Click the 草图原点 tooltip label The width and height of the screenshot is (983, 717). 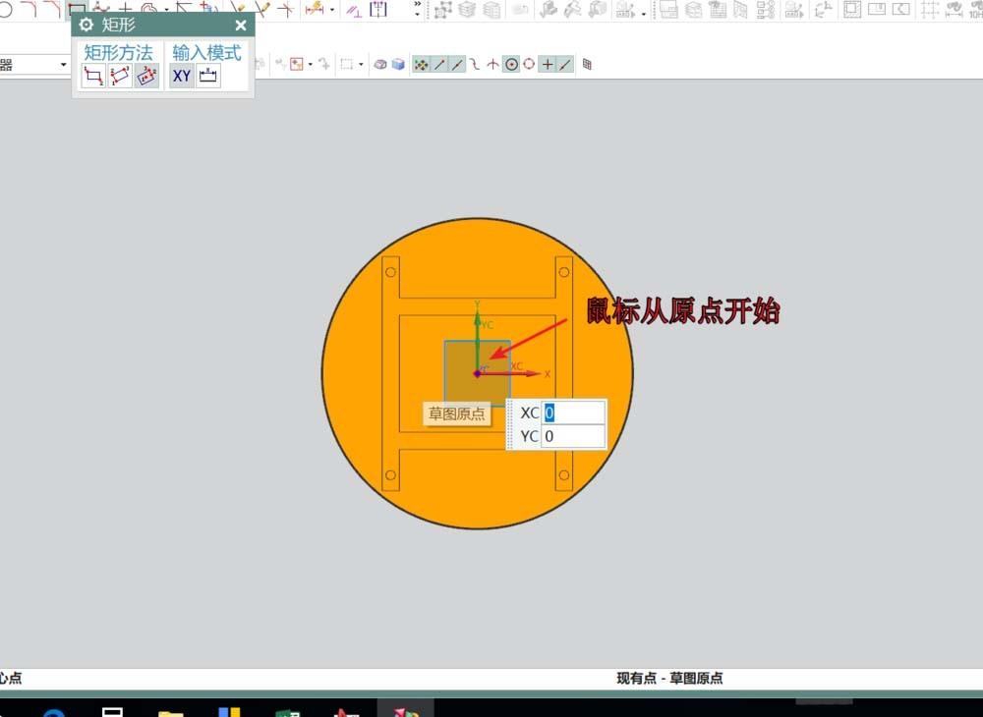[457, 414]
